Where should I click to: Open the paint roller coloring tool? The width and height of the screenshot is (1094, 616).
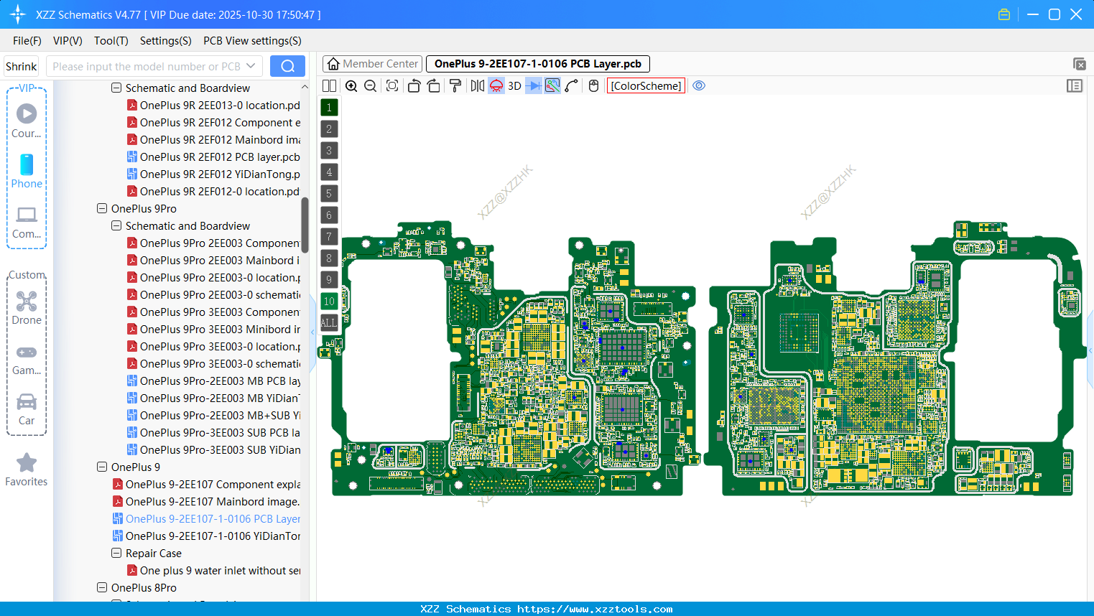455,85
